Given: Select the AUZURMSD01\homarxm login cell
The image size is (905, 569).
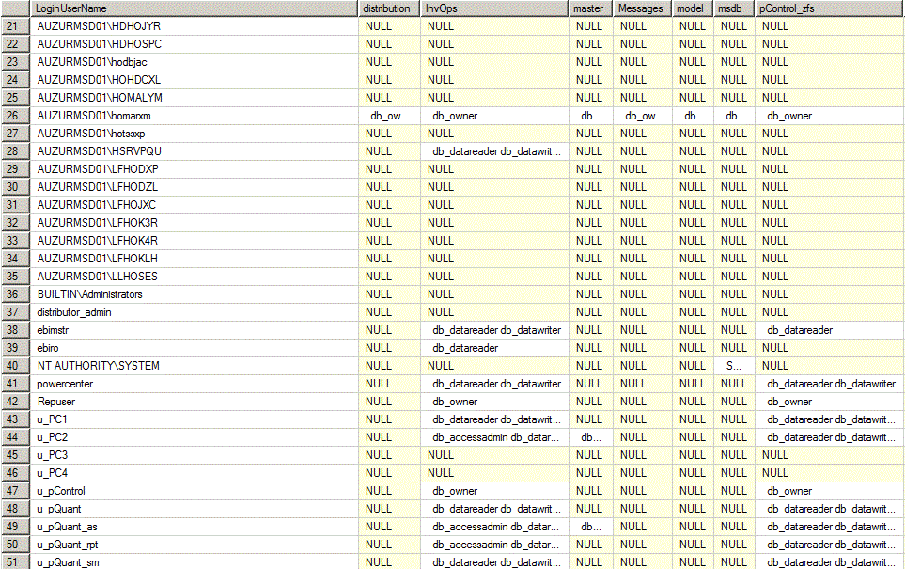Looking at the screenshot, I should 194,116.
